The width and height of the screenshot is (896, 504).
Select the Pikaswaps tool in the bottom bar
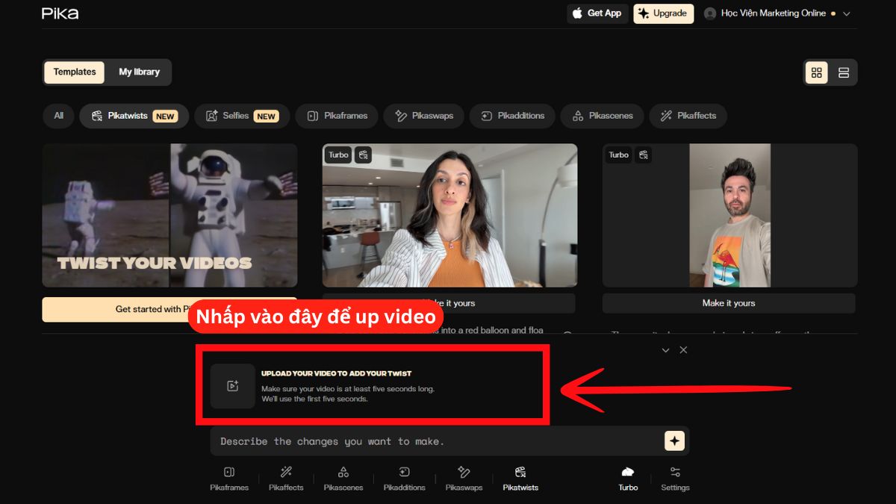pyautogui.click(x=464, y=479)
